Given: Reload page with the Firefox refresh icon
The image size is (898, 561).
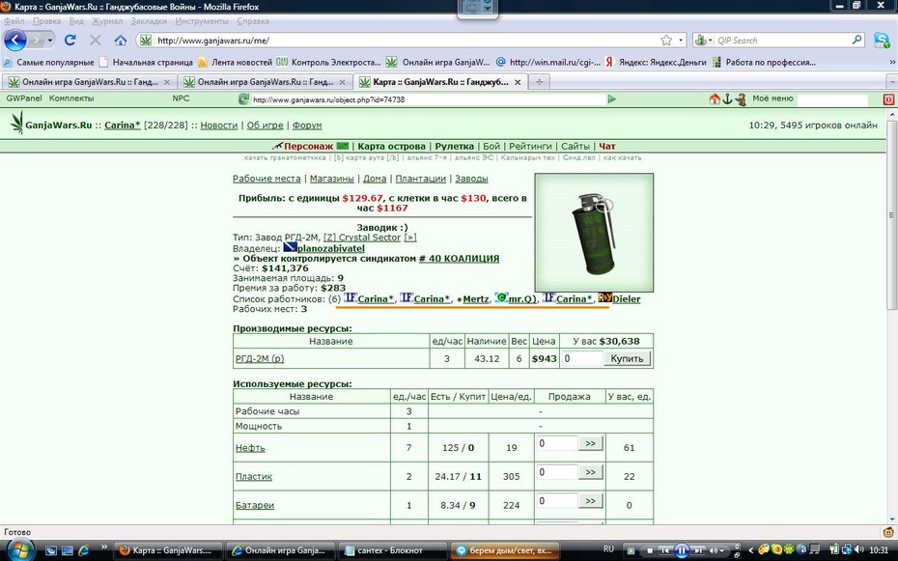Looking at the screenshot, I should 70,41.
